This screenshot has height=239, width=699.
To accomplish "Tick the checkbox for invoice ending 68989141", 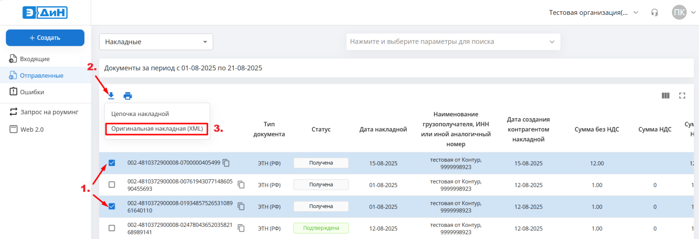I will click(x=112, y=228).
